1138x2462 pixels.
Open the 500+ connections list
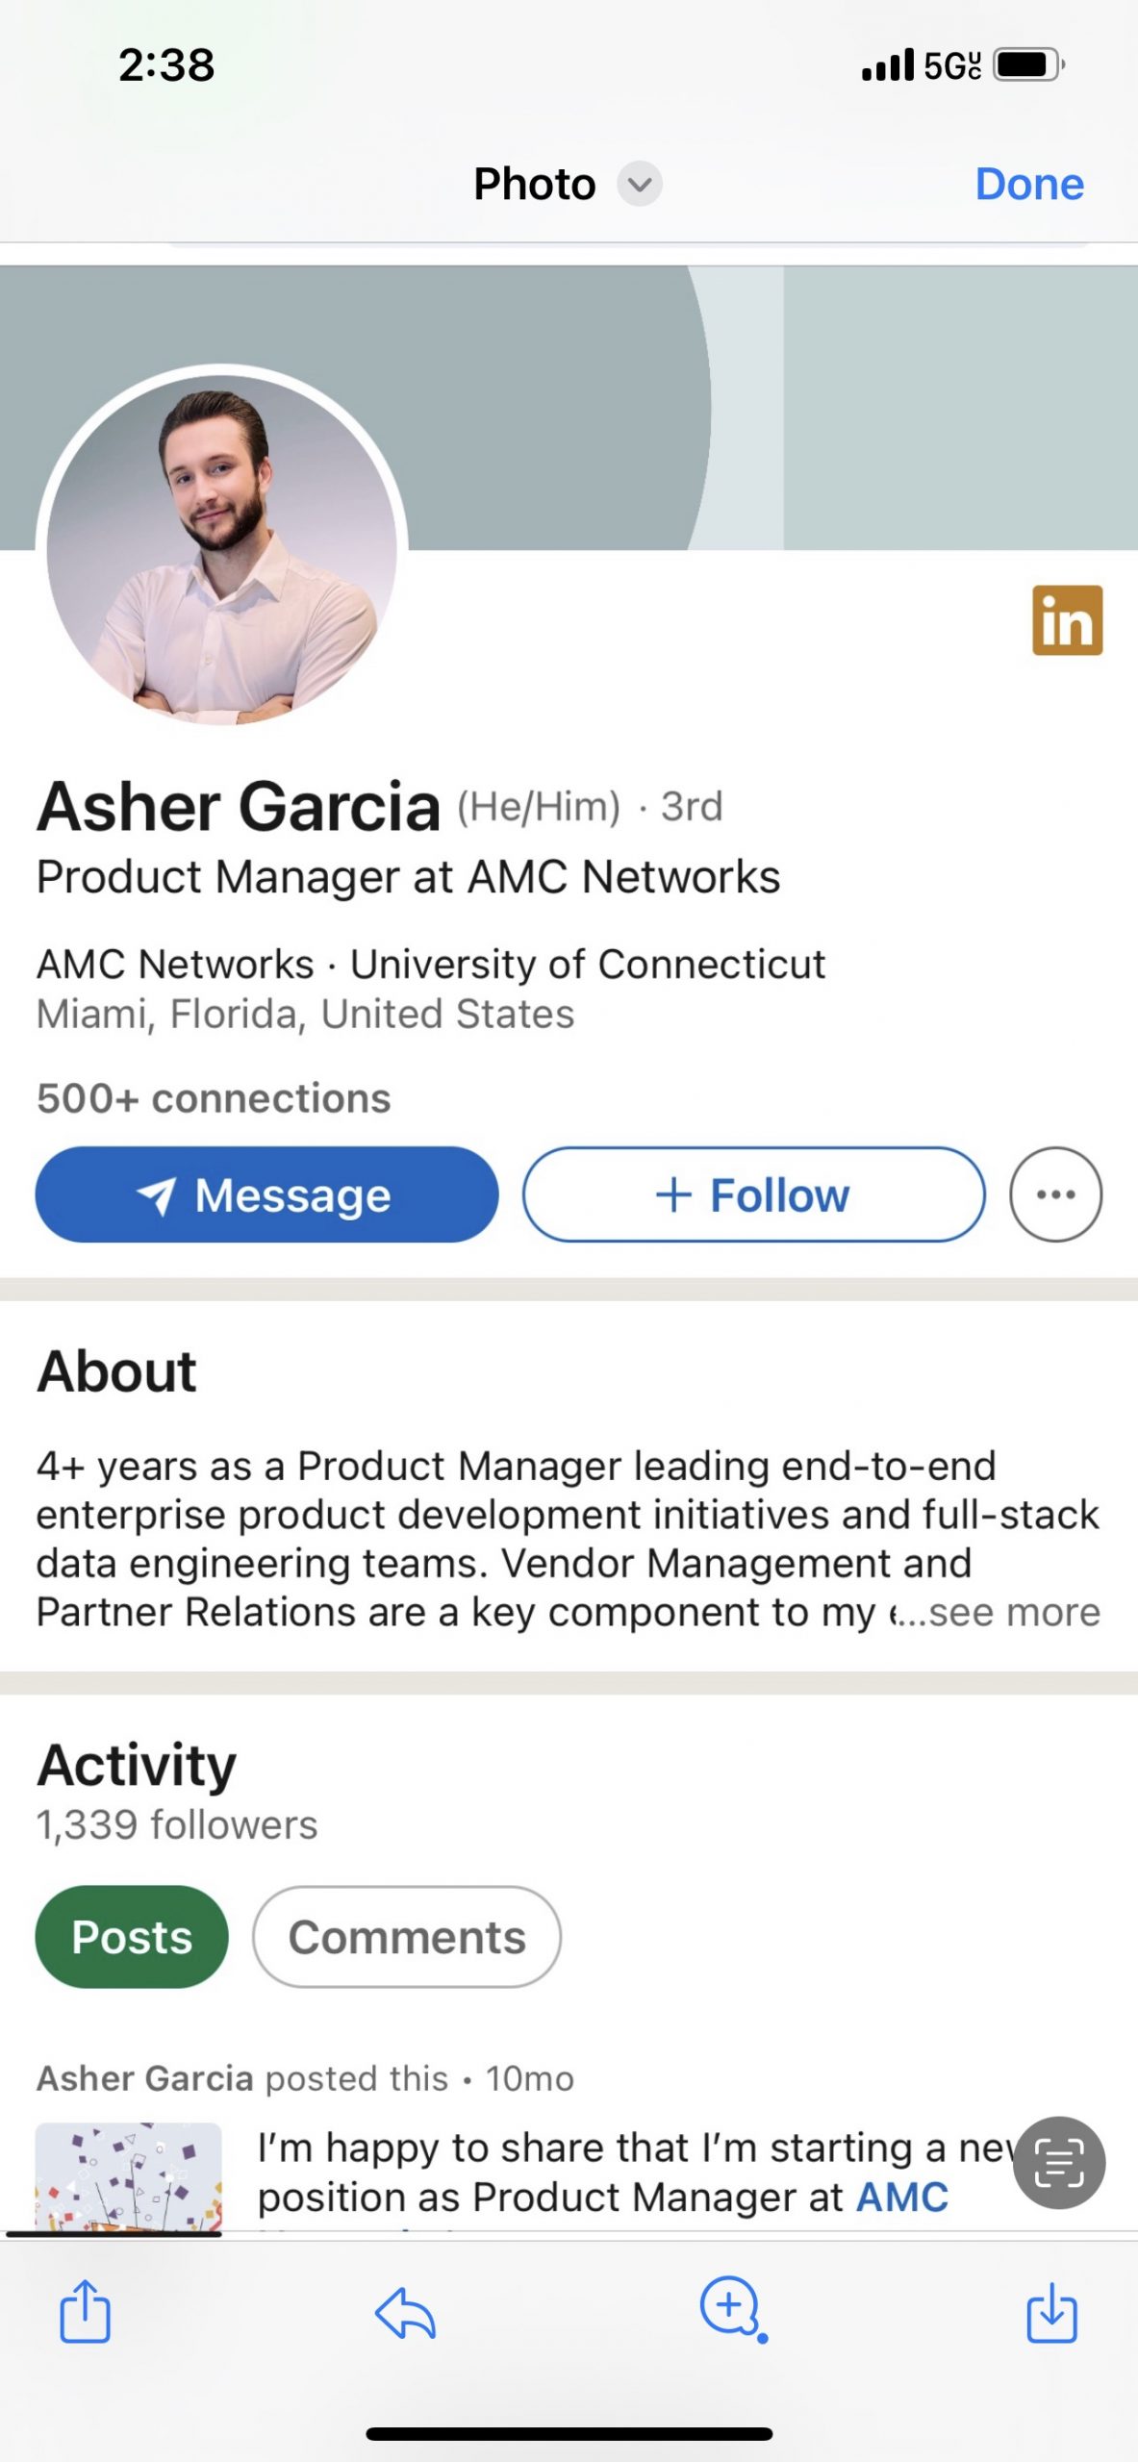214,1098
